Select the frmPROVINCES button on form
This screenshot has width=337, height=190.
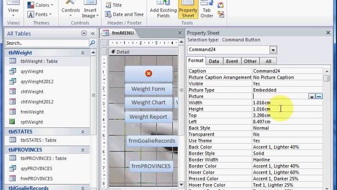pyautogui.click(x=151, y=166)
